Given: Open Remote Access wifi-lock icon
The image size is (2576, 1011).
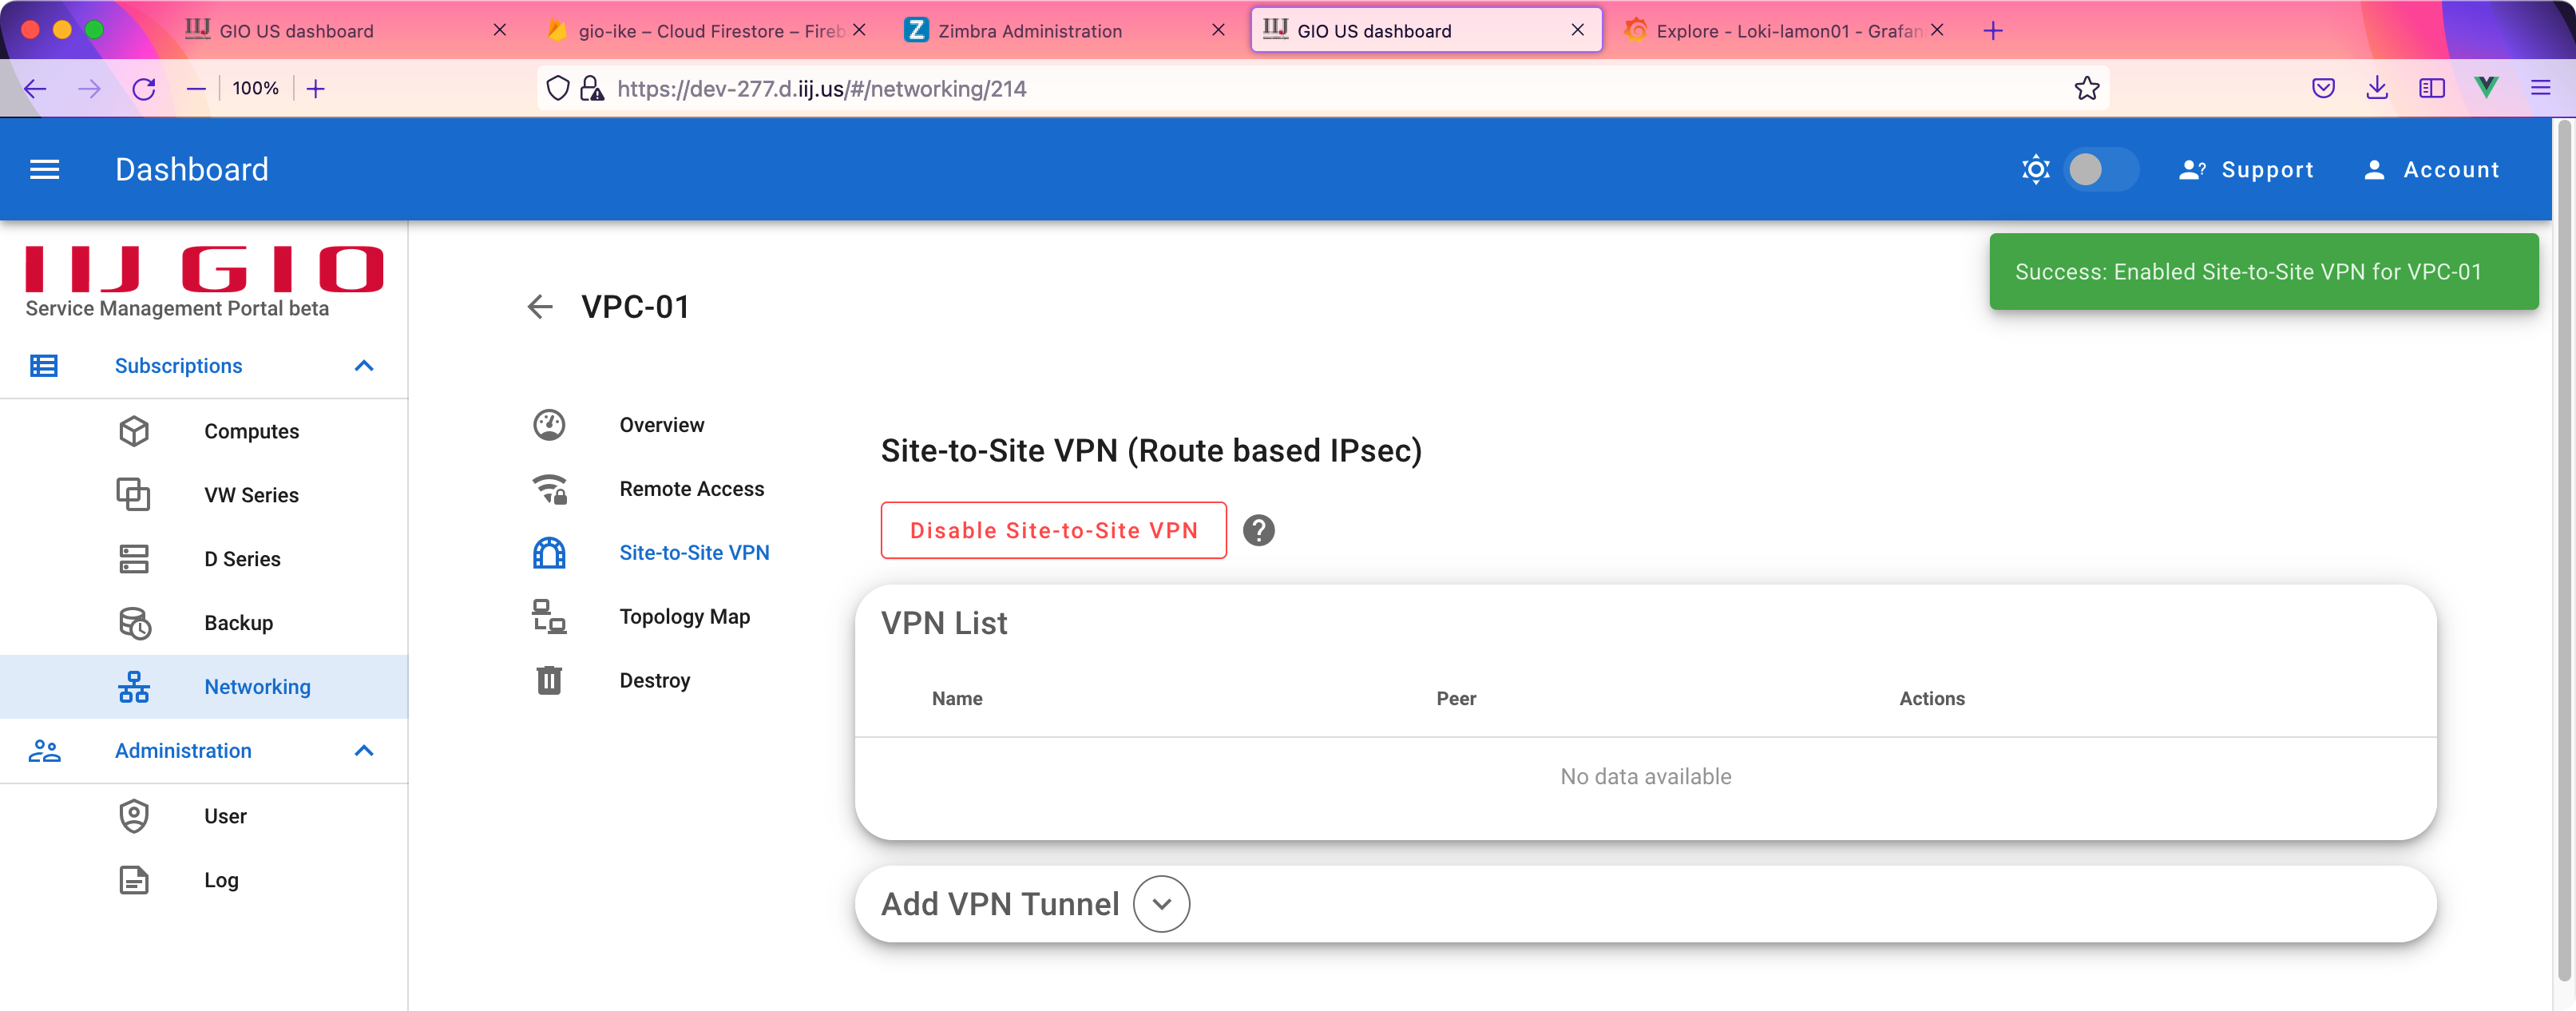Looking at the screenshot, I should click(549, 489).
